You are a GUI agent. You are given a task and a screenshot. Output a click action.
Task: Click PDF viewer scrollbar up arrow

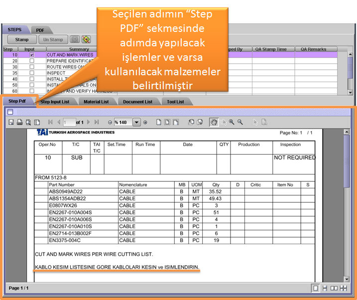[x=347, y=132]
